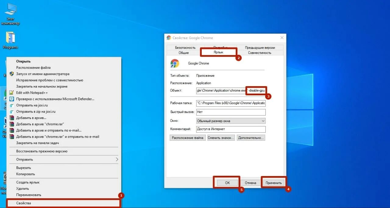Choose Открыть in the context menu
This screenshot has height=208, width=390.
(x=64, y=61)
